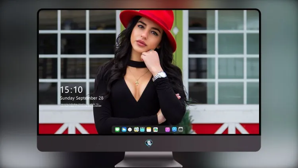The width and height of the screenshot is (298, 168).
Task: Open the Camera app in dock
Action: click(181, 129)
